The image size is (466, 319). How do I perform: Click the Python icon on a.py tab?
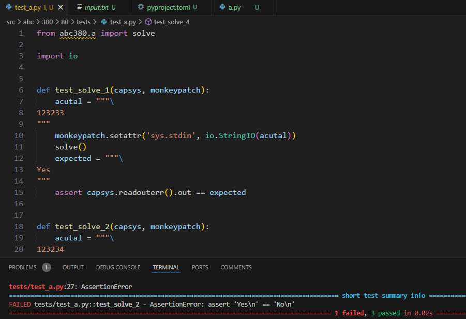[222, 7]
